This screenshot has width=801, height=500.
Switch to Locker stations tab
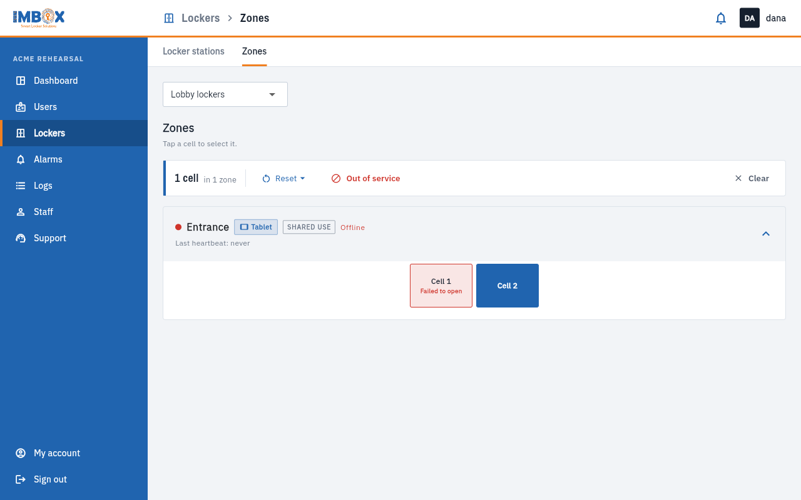pyautogui.click(x=193, y=51)
